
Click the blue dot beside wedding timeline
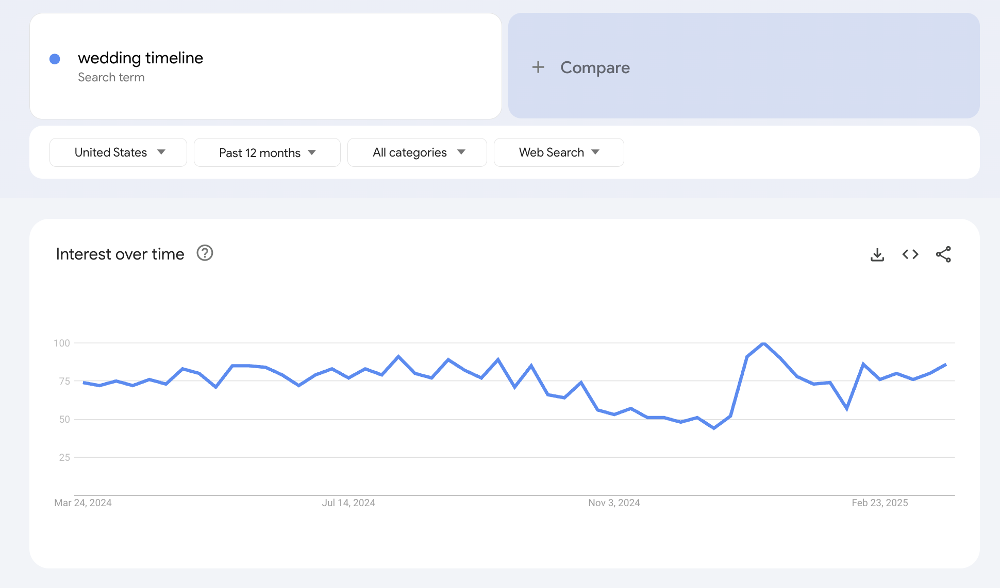(x=55, y=59)
